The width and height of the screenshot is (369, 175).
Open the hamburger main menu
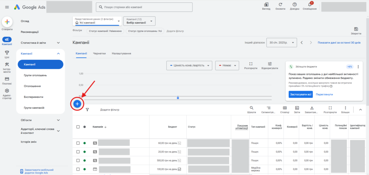click(x=7, y=7)
